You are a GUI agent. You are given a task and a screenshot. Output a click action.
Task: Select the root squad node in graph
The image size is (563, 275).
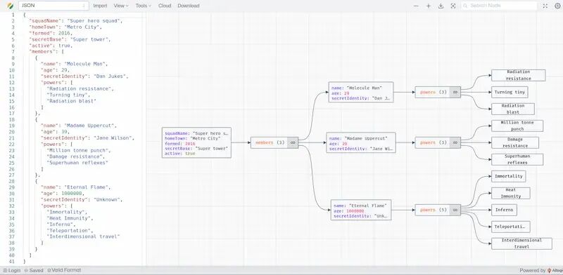[196, 142]
